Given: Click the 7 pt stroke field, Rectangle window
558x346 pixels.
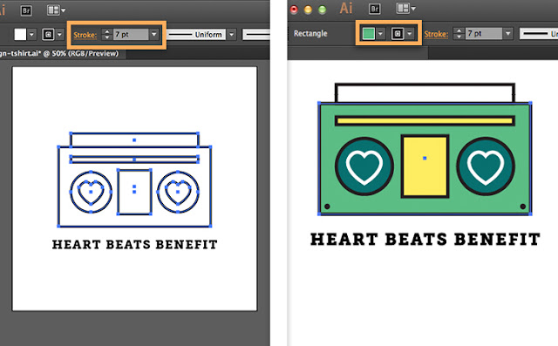Looking at the screenshot, I should pos(484,34).
